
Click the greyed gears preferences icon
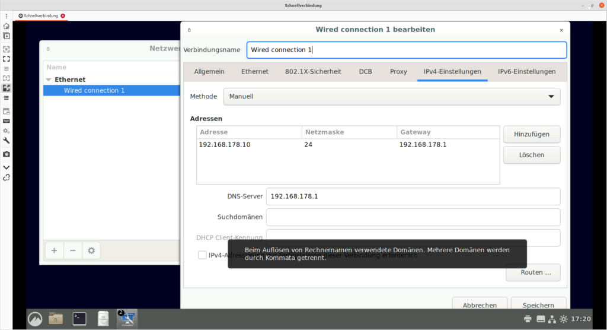[6, 131]
